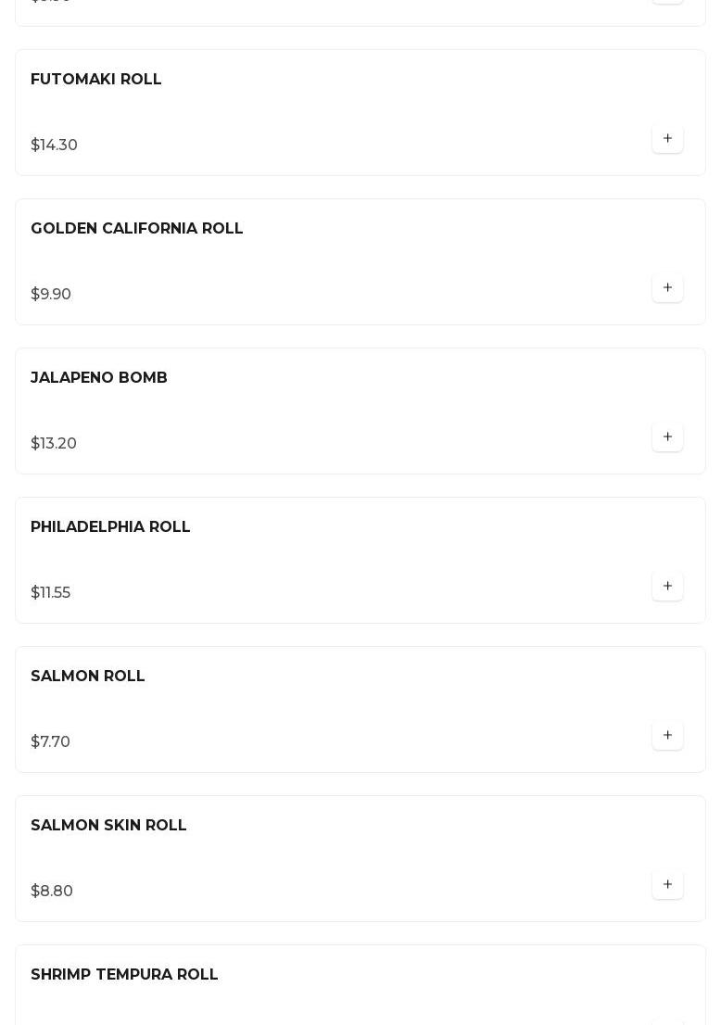Open Shrimp Tempura Roll item
The height and width of the screenshot is (1025, 721).
pos(124,974)
